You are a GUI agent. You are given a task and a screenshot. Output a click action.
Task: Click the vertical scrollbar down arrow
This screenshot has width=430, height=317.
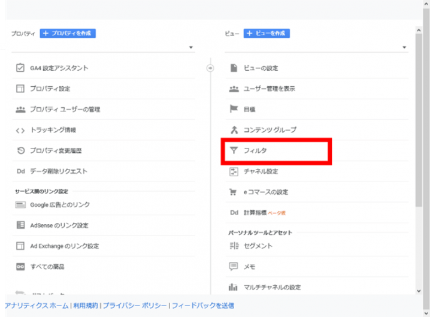[418, 291]
